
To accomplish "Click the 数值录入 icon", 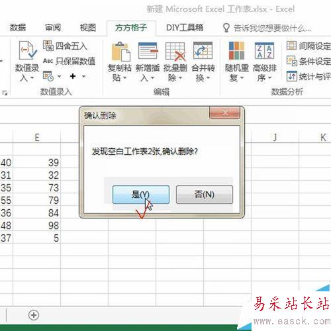I will (27, 50).
